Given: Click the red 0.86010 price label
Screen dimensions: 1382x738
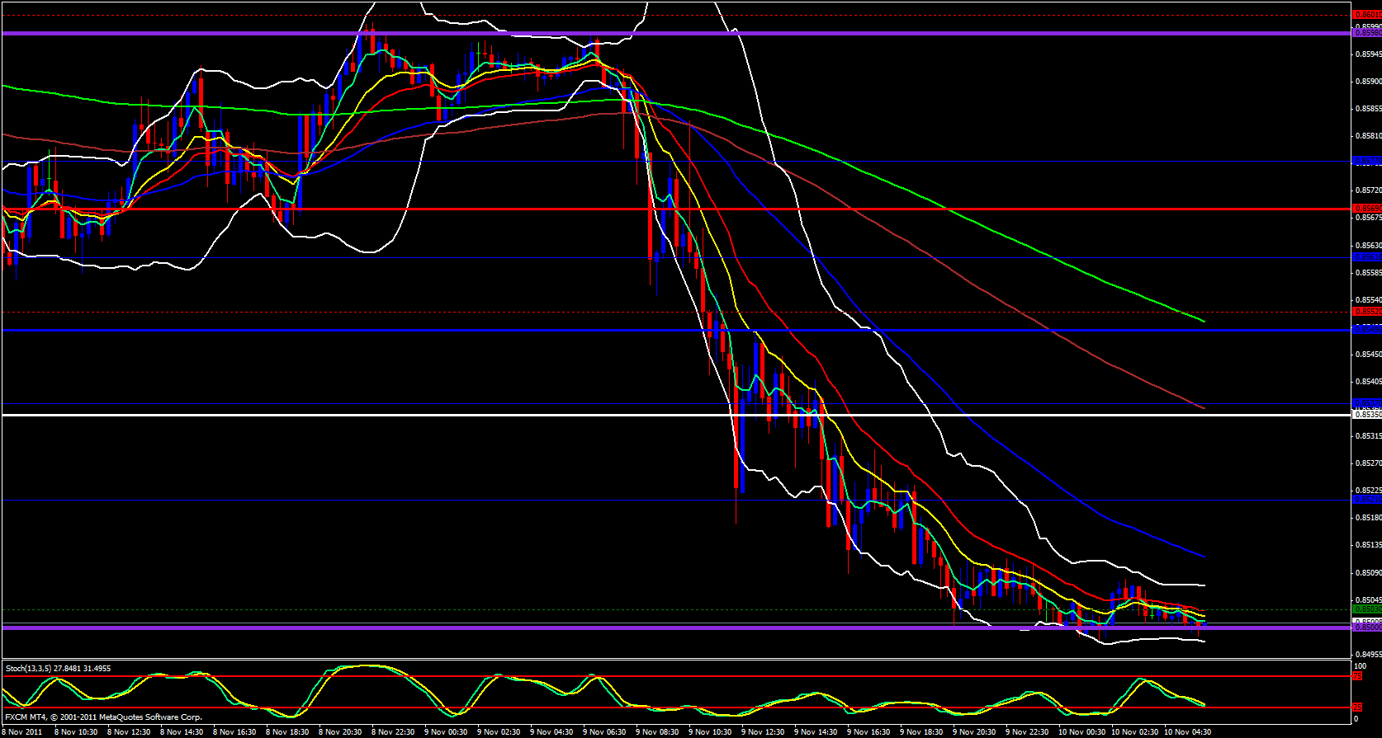Looking at the screenshot, I should point(1365,14).
